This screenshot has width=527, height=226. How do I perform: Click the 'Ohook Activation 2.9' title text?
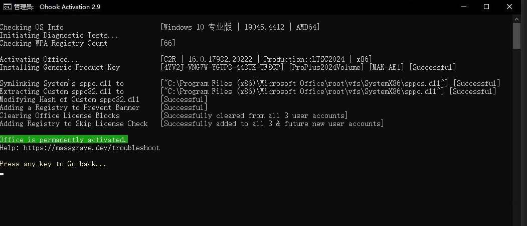[70, 7]
